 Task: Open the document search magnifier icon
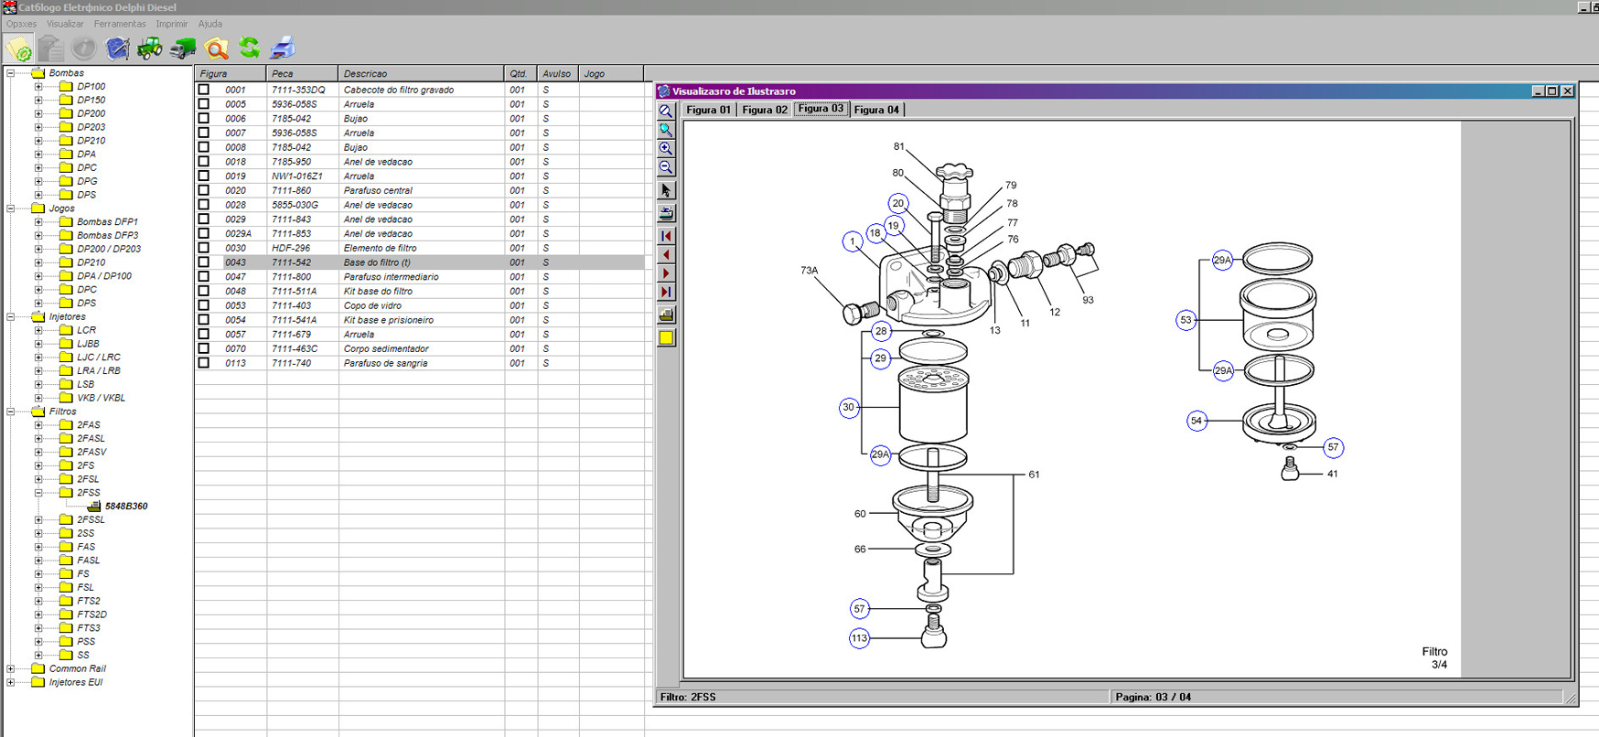217,48
